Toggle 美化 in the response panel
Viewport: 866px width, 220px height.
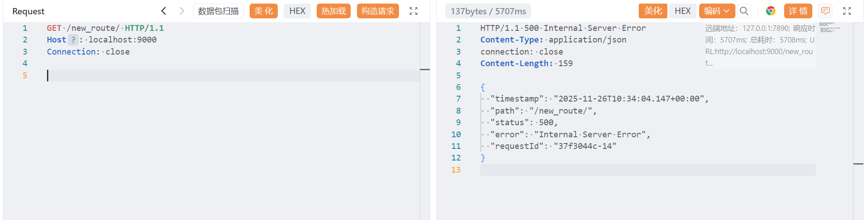pos(653,11)
